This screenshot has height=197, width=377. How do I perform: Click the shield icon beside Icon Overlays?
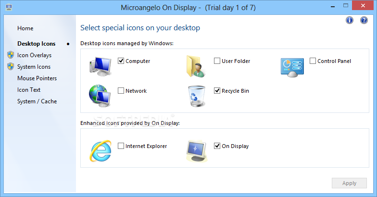(11, 55)
